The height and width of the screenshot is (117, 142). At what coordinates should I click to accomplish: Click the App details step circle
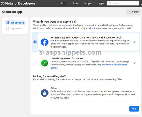[7, 29]
